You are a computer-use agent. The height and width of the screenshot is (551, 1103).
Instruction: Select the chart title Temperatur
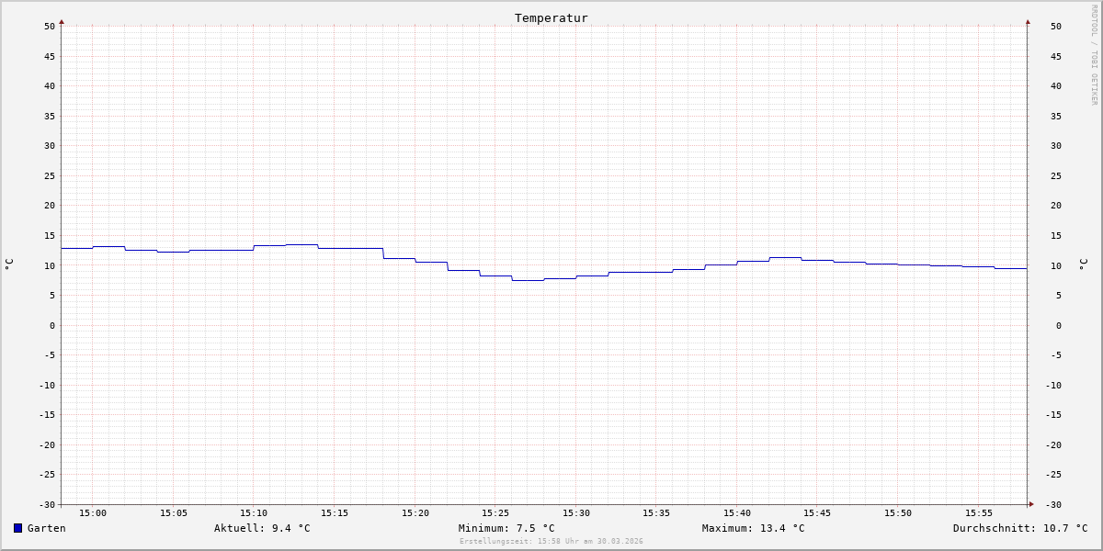coord(551,17)
